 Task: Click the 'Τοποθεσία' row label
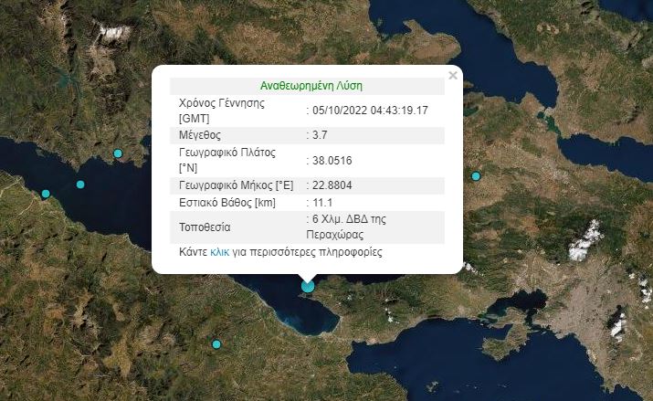pyautogui.click(x=205, y=227)
